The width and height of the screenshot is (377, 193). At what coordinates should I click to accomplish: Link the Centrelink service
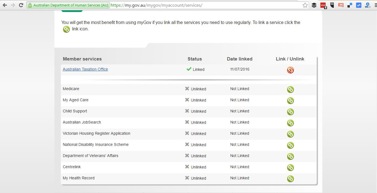[290, 168]
